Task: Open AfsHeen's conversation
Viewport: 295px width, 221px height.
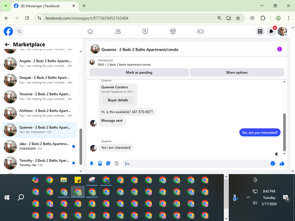Action: coord(40,113)
